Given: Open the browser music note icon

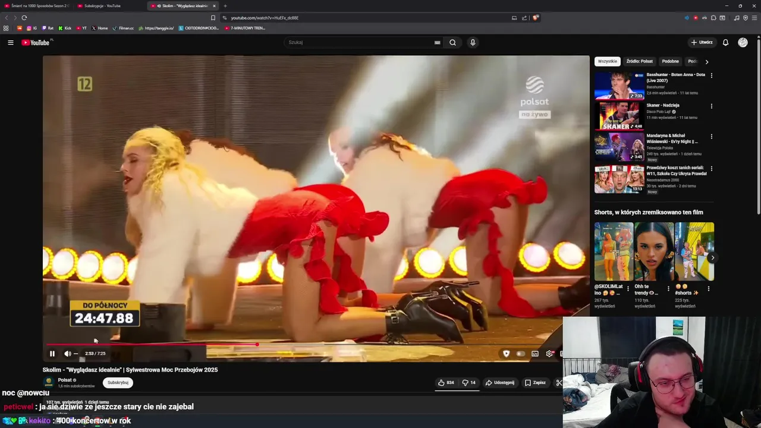Looking at the screenshot, I should [x=737, y=18].
